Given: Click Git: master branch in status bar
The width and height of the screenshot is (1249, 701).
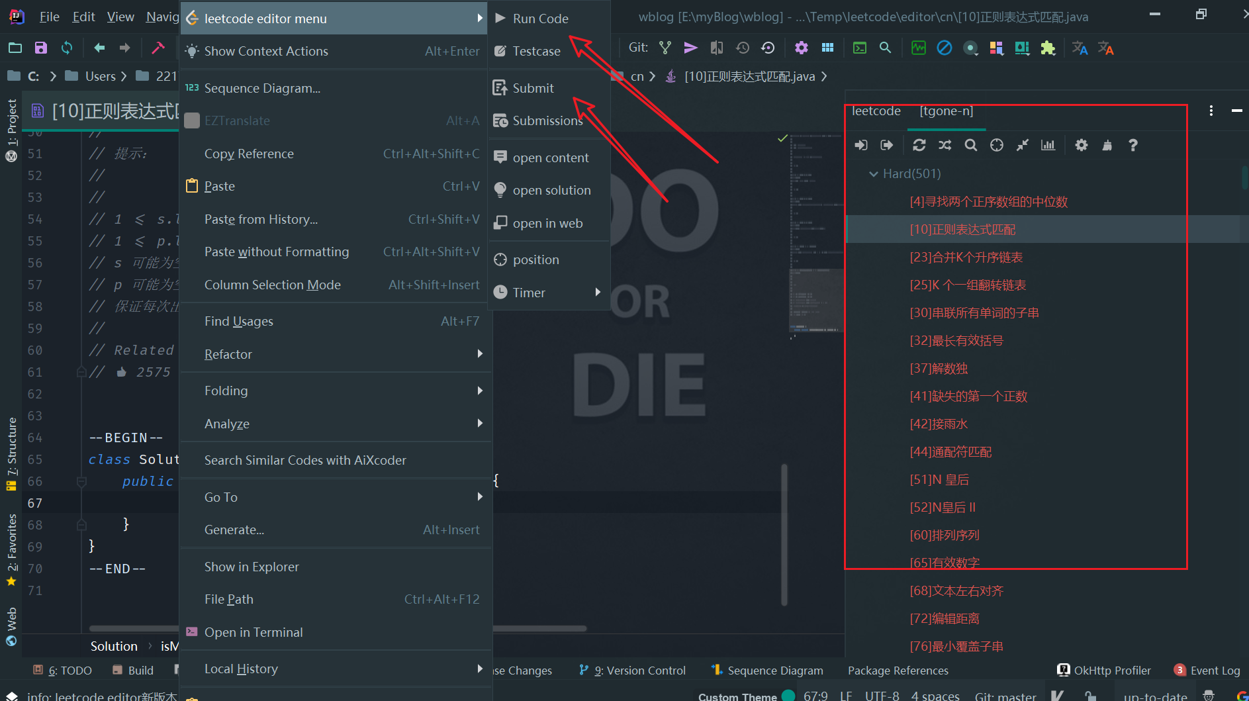Looking at the screenshot, I should [1005, 696].
